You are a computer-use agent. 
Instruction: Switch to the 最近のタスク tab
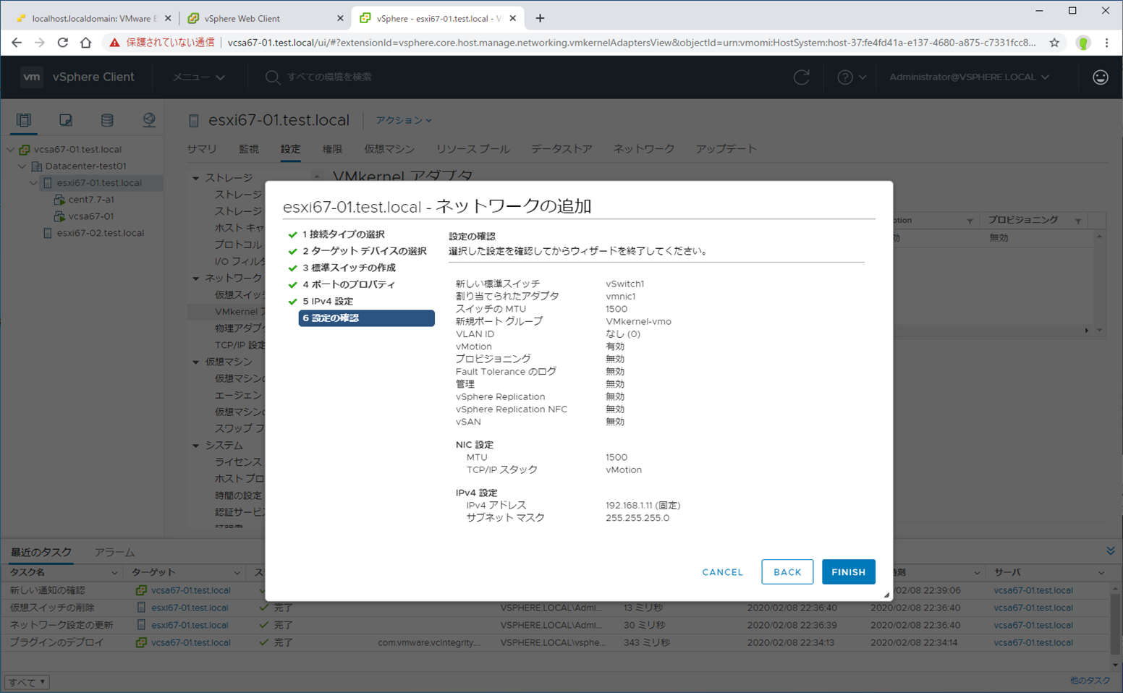coord(41,552)
